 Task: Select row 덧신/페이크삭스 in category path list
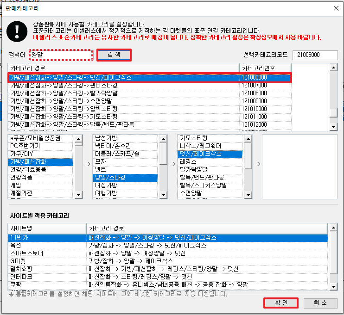click(x=150, y=78)
